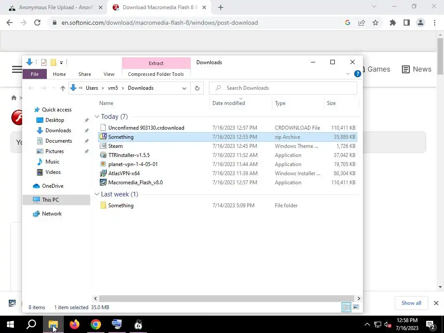444x333 pixels.
Task: Switch to the View ribbon tab
Action: tap(109, 74)
